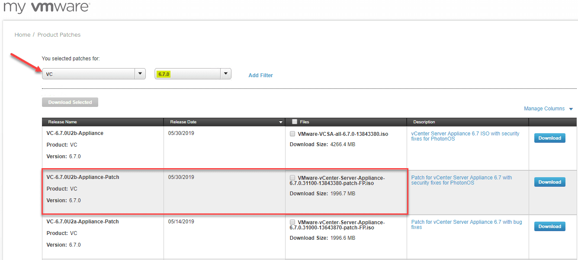Check the 13843380-patch-FP.iso file checkbox
The height and width of the screenshot is (260, 578).
(292, 178)
